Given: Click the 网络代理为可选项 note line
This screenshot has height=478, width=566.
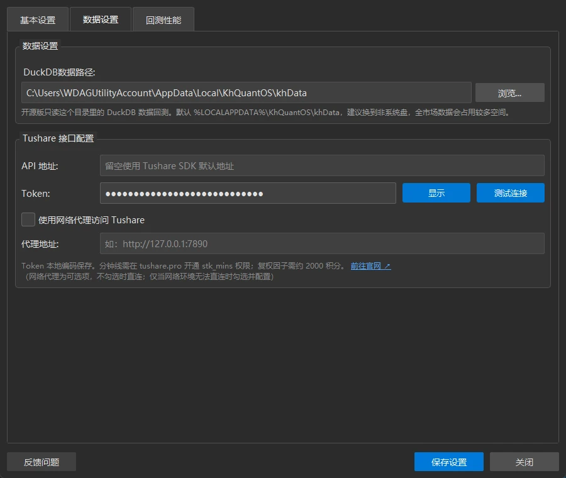Looking at the screenshot, I should point(149,277).
